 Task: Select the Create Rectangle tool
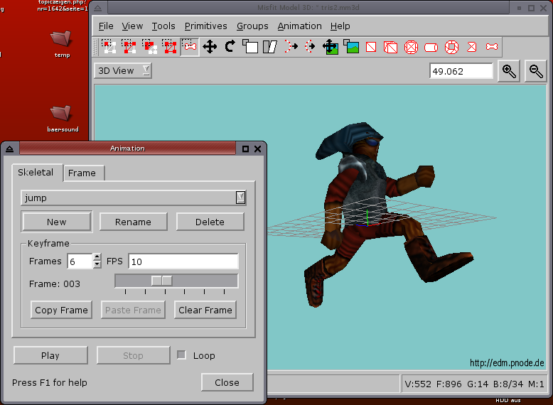[x=371, y=46]
